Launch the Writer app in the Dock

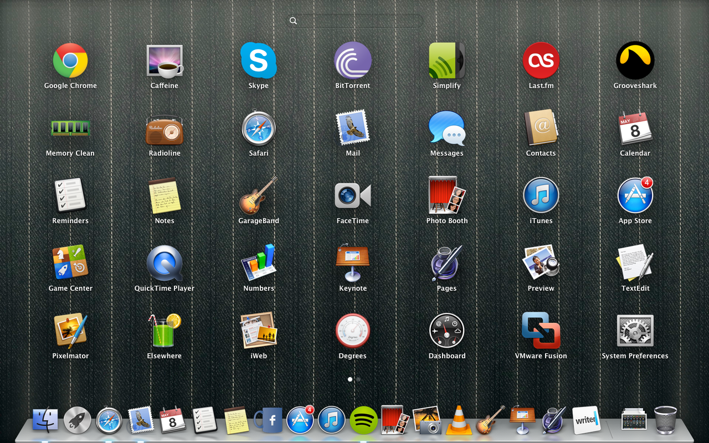[x=586, y=420]
